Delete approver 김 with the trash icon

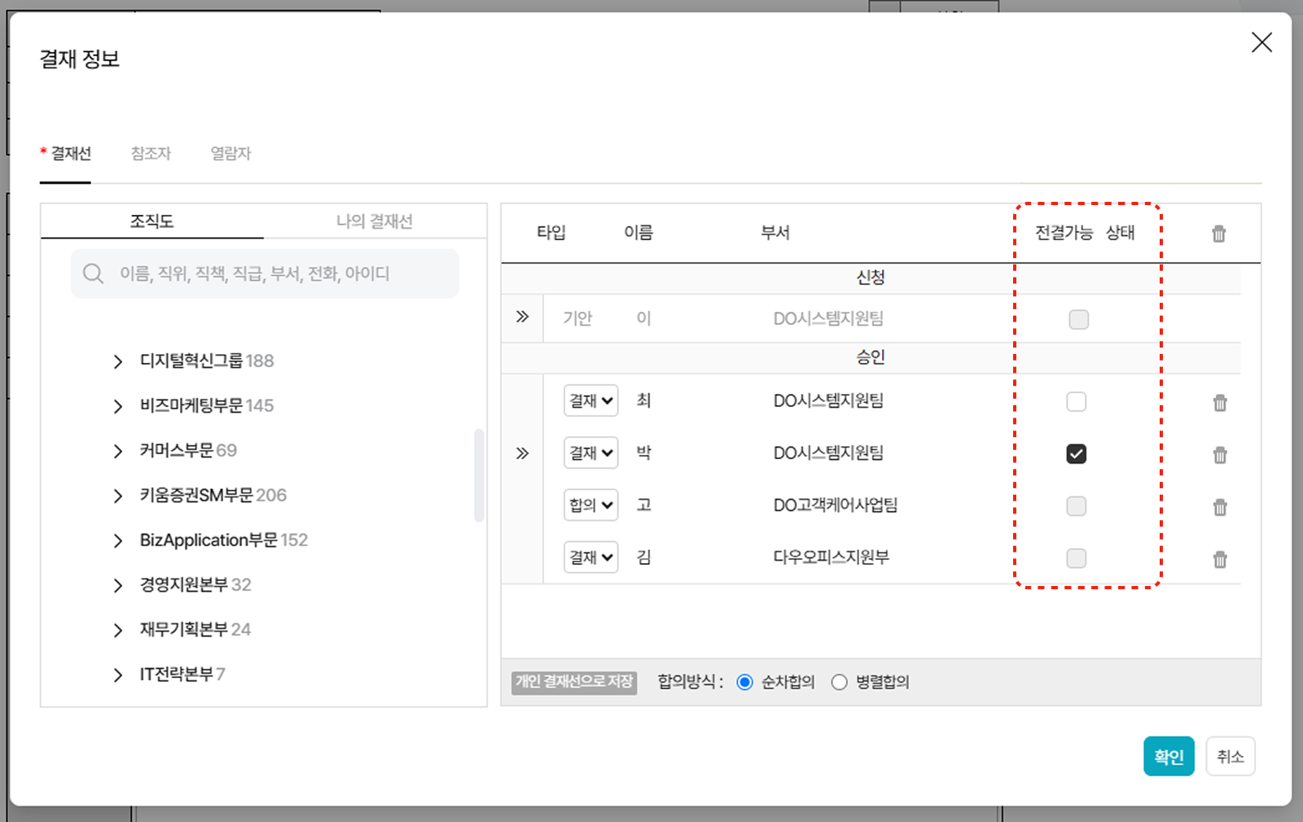pyautogui.click(x=1220, y=558)
